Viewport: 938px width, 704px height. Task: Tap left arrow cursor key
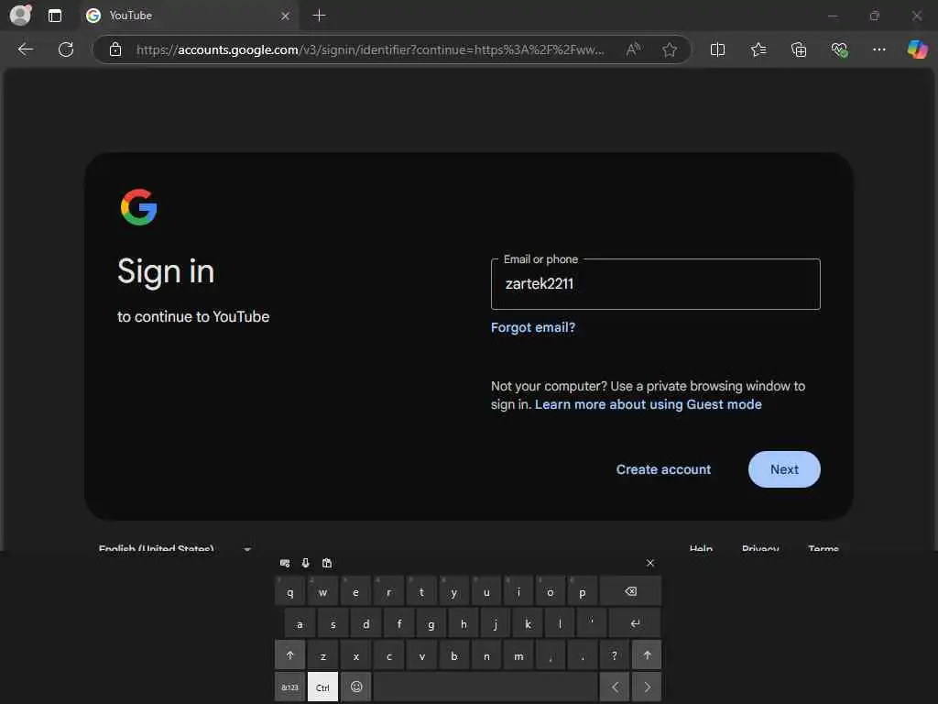(615, 687)
